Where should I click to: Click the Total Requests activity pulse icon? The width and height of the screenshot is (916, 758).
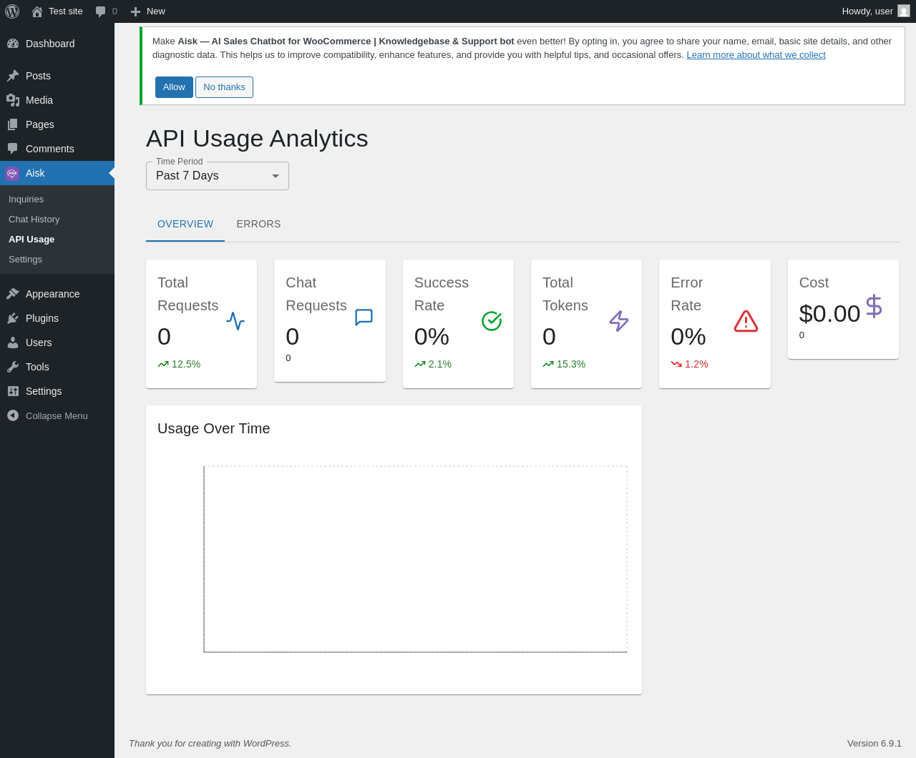pyautogui.click(x=235, y=321)
